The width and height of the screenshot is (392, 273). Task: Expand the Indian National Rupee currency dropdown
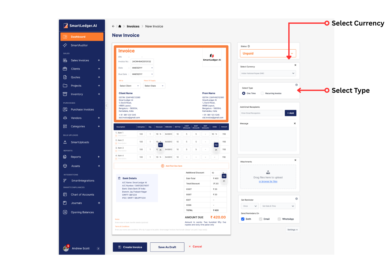tap(268, 73)
